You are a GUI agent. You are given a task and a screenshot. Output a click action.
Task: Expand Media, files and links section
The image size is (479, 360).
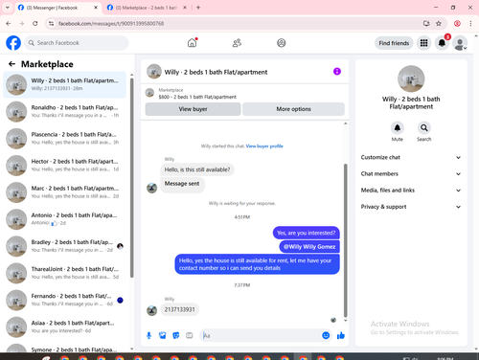pos(411,191)
